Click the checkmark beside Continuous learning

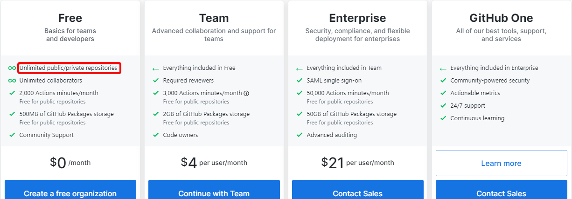(443, 118)
